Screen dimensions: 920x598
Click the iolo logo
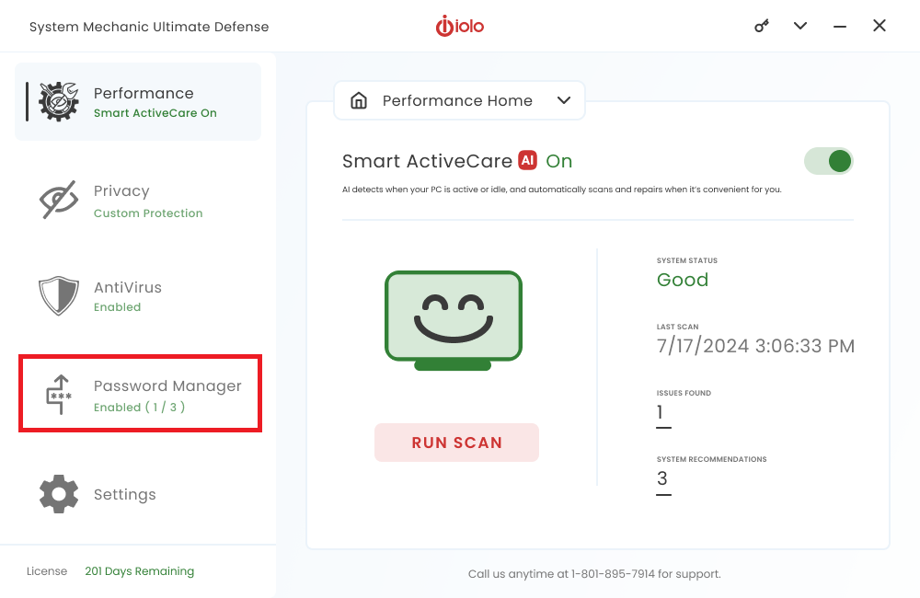pos(459,26)
